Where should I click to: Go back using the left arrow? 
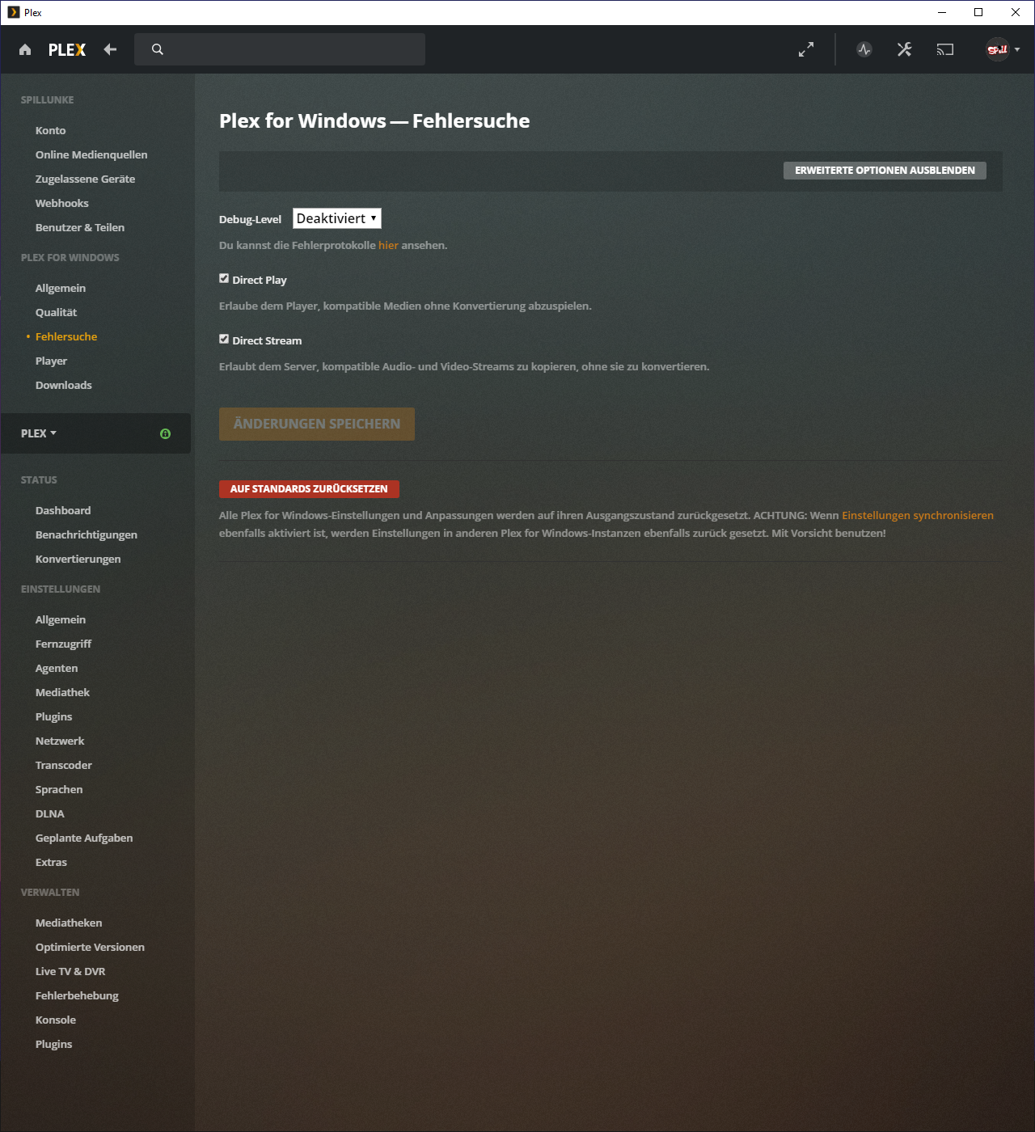(x=111, y=49)
